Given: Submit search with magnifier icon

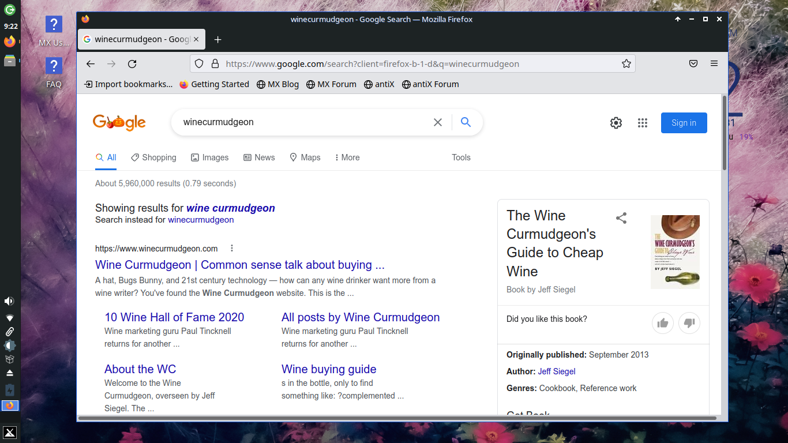Looking at the screenshot, I should coord(466,122).
